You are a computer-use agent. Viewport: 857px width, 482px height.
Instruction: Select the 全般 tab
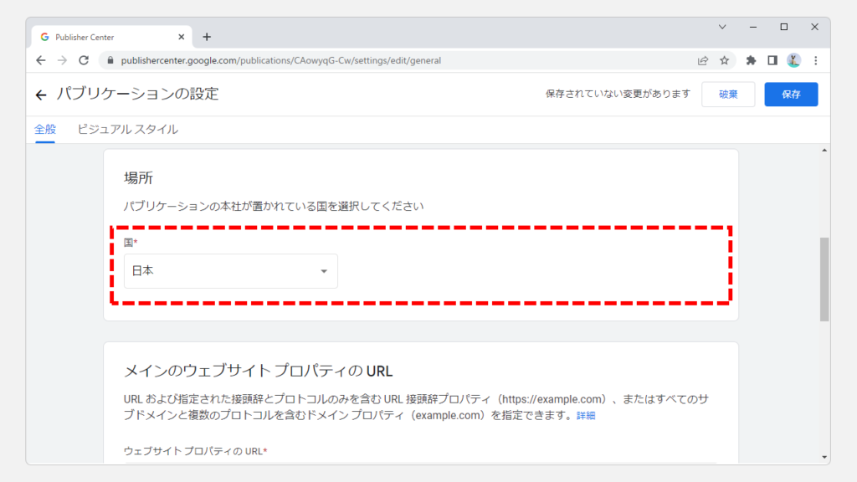click(x=44, y=130)
